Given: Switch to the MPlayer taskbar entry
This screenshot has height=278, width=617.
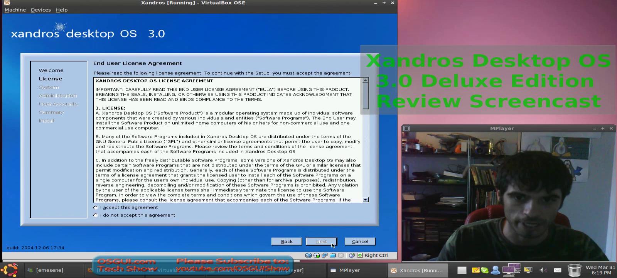Looking at the screenshot, I should tap(357, 270).
